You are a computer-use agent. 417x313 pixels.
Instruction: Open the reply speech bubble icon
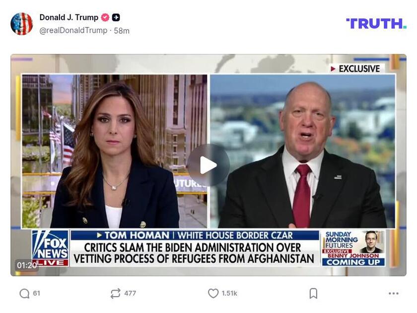coord(24,293)
